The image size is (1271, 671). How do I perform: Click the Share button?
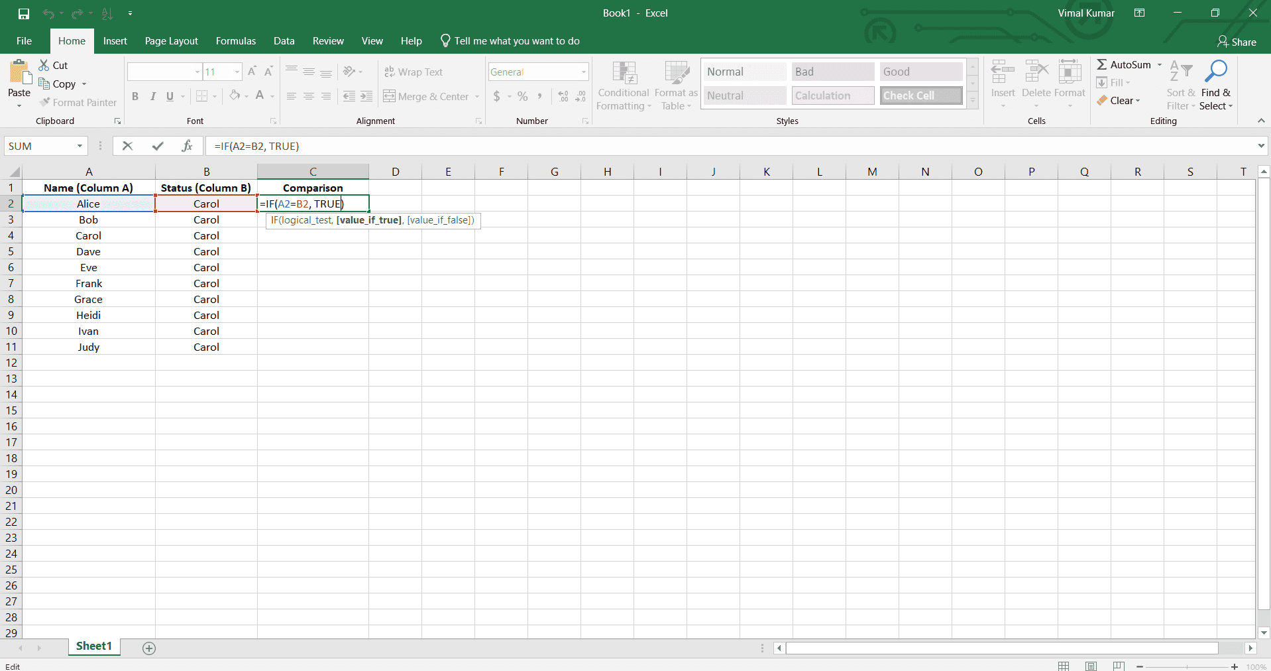tap(1237, 41)
